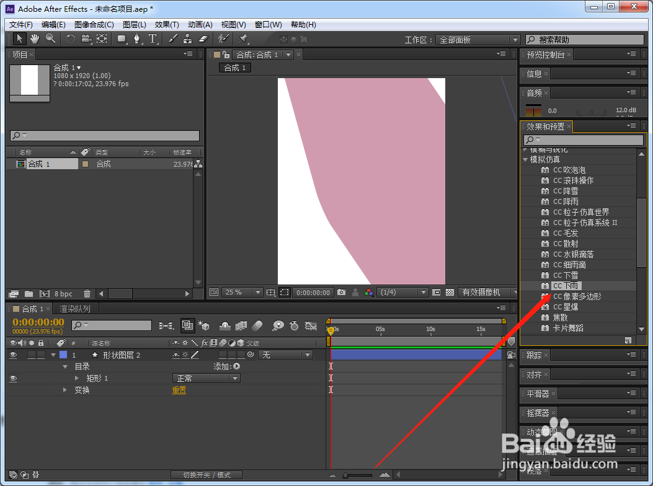Open the 全部面板 workspace dropdown

[x=478, y=40]
